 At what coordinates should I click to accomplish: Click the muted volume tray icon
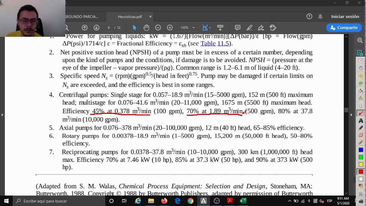pos(321,201)
